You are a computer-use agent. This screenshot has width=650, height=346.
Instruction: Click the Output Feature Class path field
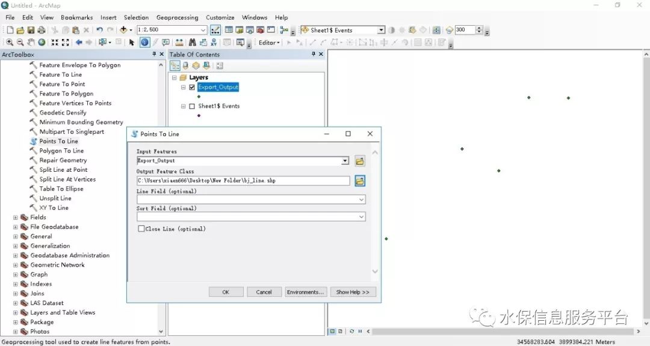pyautogui.click(x=243, y=181)
